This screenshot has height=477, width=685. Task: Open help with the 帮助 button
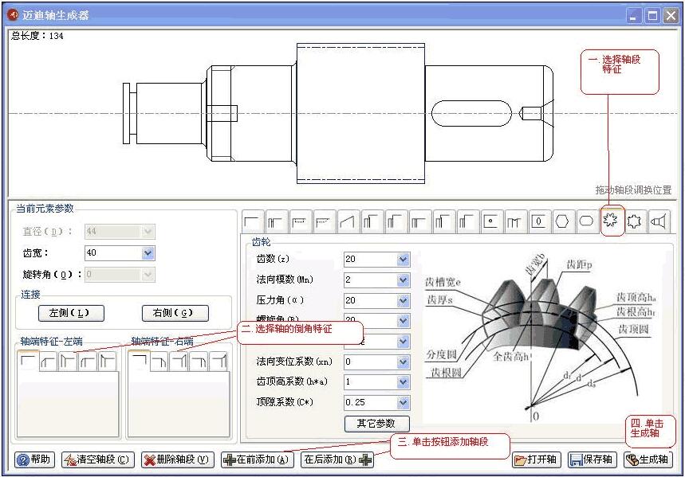pyautogui.click(x=35, y=459)
